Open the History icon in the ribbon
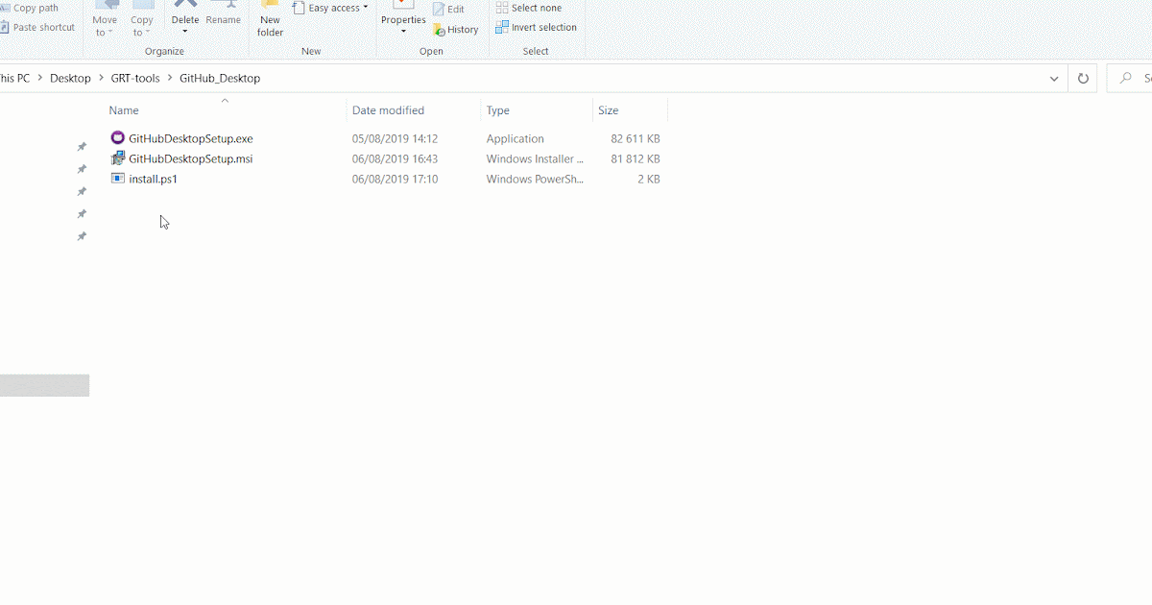This screenshot has width=1152, height=605. click(456, 30)
